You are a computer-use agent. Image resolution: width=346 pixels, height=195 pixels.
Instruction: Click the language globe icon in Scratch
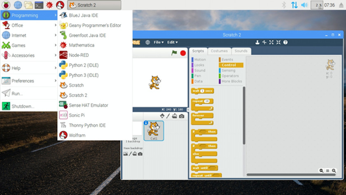(147, 42)
